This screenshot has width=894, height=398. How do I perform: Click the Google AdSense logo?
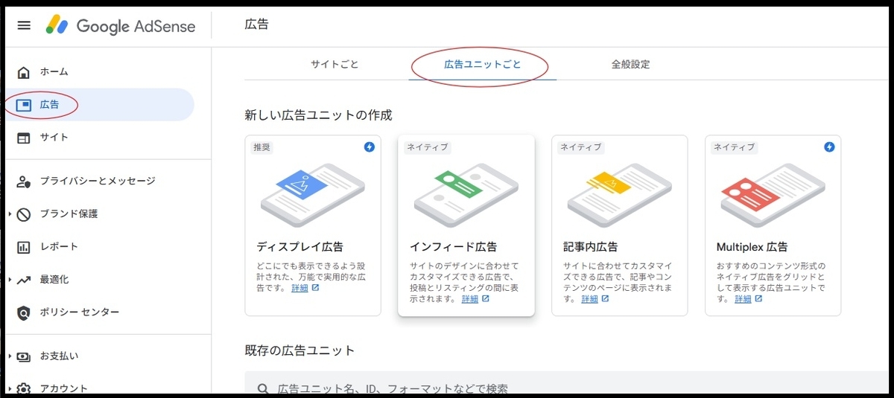pos(120,25)
